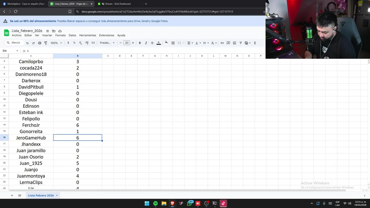
Task: Show hidden system tray icons
Action: 312,203
